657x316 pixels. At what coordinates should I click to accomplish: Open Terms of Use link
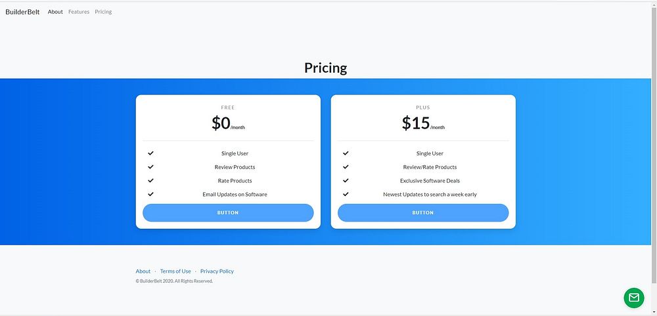(175, 271)
